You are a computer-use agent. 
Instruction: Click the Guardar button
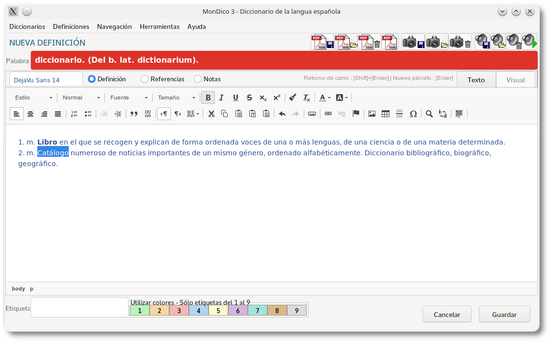point(504,315)
